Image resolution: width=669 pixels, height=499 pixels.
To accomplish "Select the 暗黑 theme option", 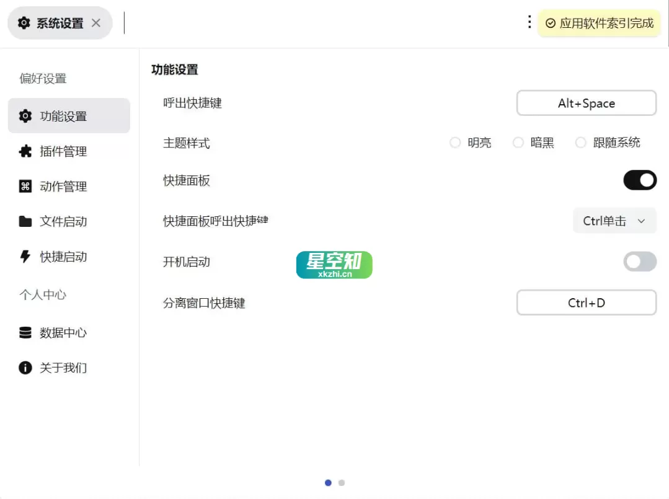I will pos(518,143).
